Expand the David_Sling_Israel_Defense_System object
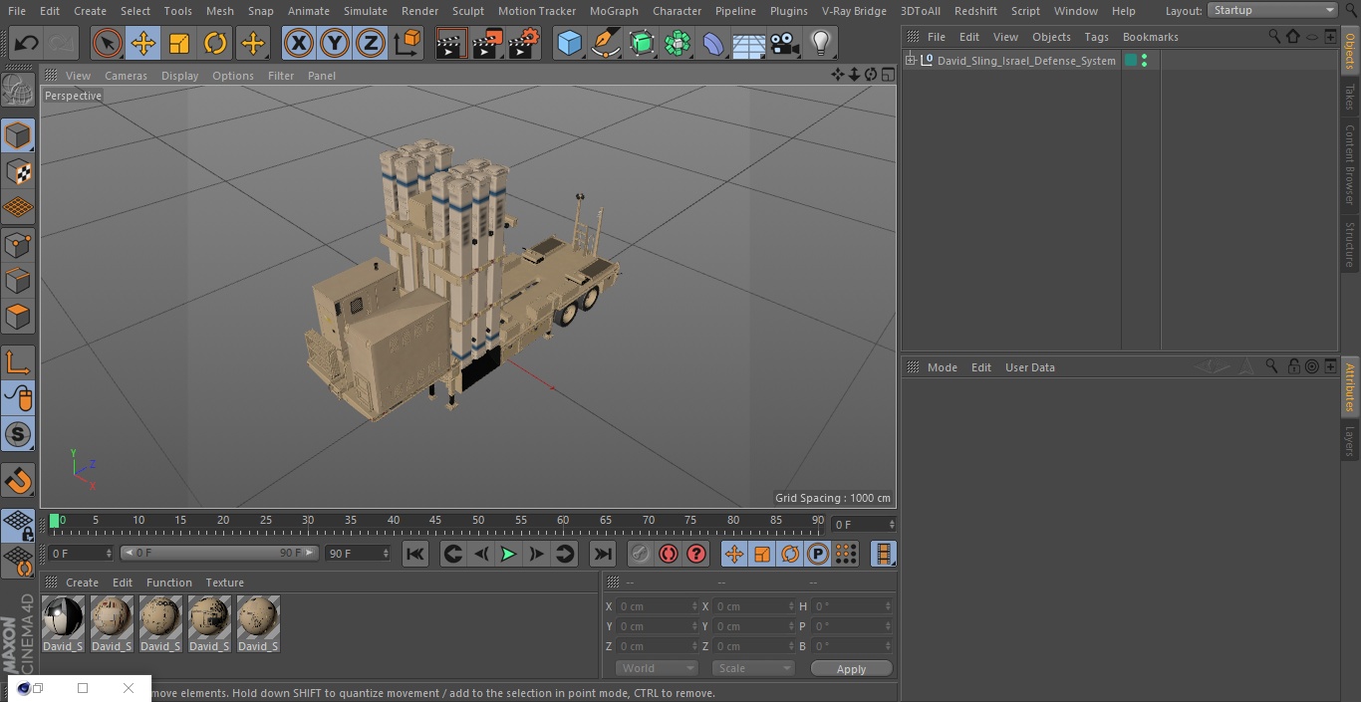Screen dimensions: 1361x702 pos(911,61)
